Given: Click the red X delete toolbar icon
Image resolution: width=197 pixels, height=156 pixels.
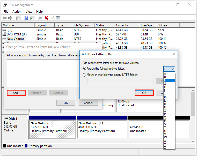Looking at the screenshot, I should click(46, 18).
